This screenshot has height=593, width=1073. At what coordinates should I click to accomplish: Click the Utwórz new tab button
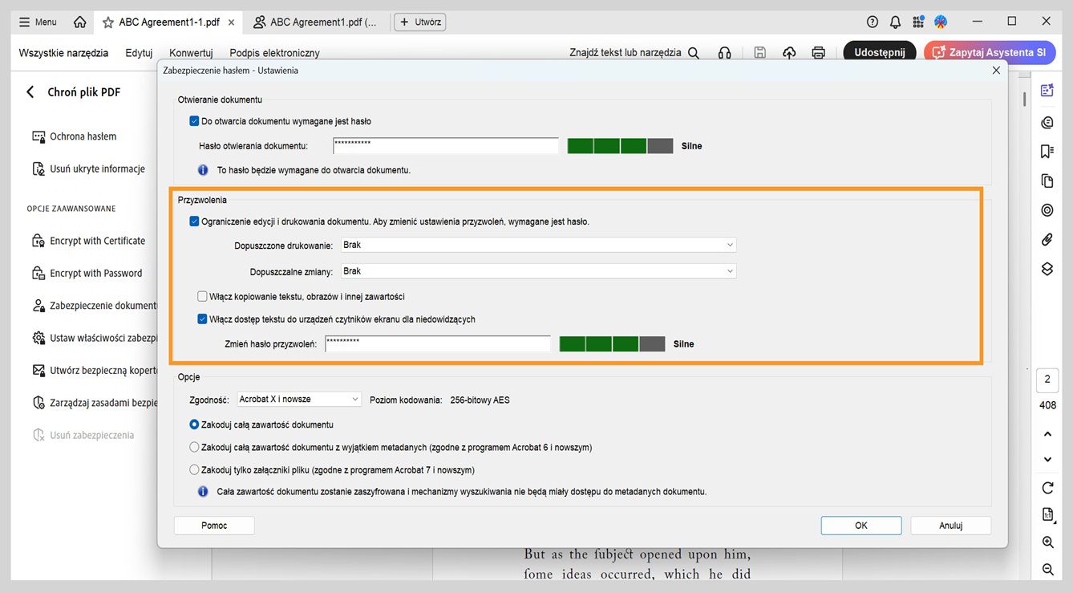pyautogui.click(x=420, y=22)
